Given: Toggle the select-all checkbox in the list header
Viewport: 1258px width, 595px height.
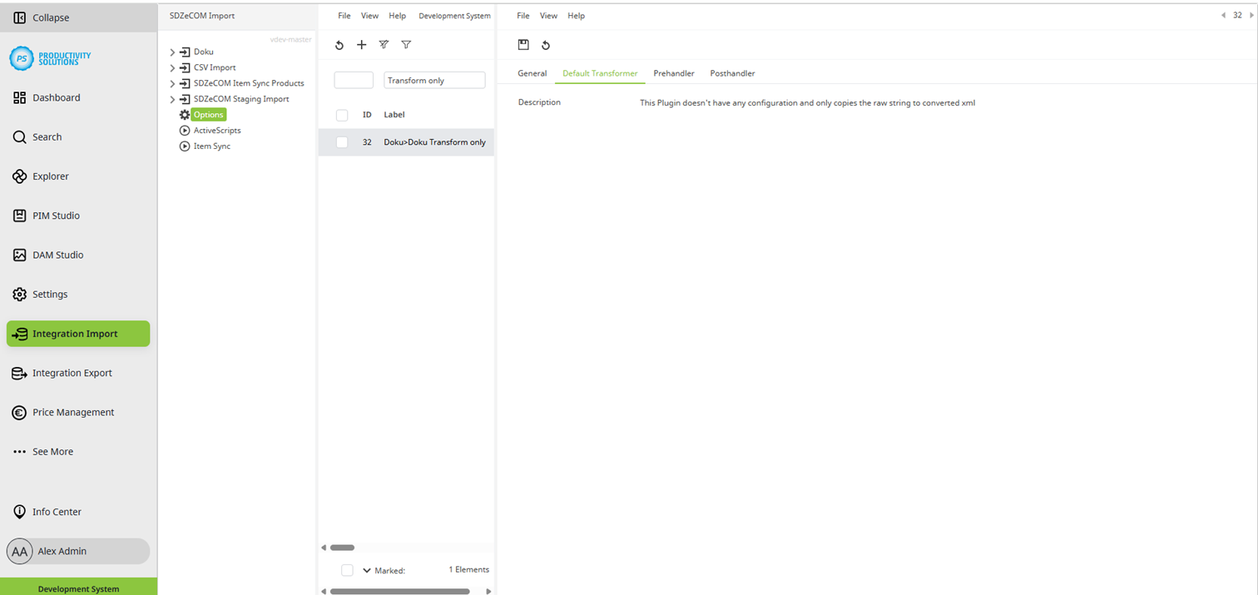Looking at the screenshot, I should coord(341,115).
